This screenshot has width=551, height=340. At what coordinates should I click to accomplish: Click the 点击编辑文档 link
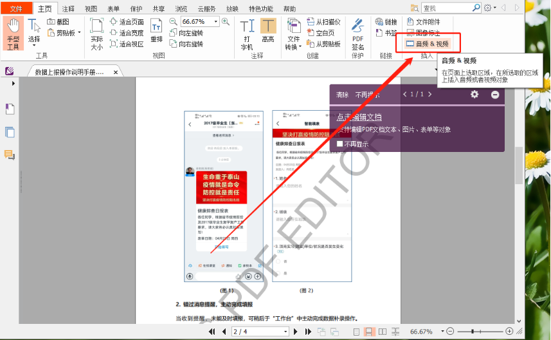tap(359, 117)
